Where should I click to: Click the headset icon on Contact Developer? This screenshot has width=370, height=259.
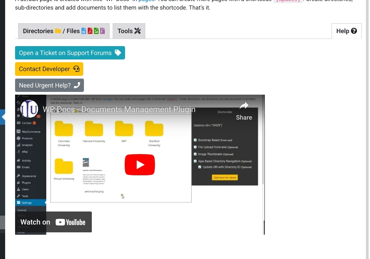click(76, 69)
